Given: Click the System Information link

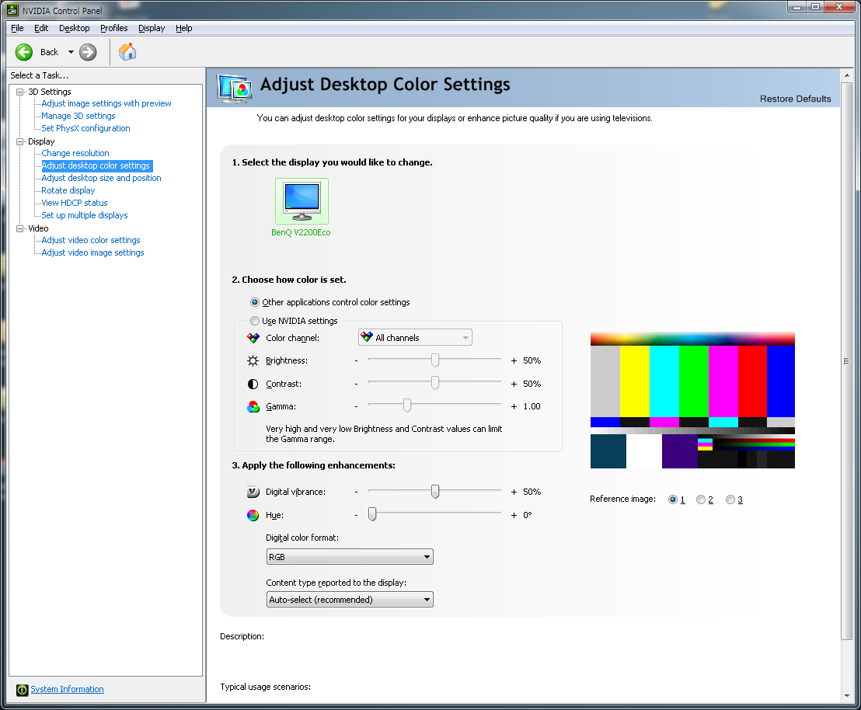Looking at the screenshot, I should (67, 689).
